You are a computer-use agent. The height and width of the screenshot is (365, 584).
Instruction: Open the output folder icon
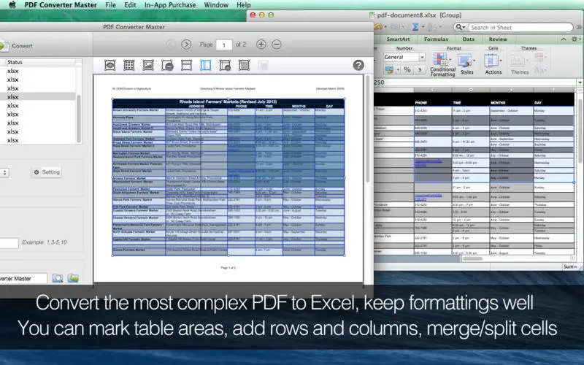pyautogui.click(x=73, y=278)
